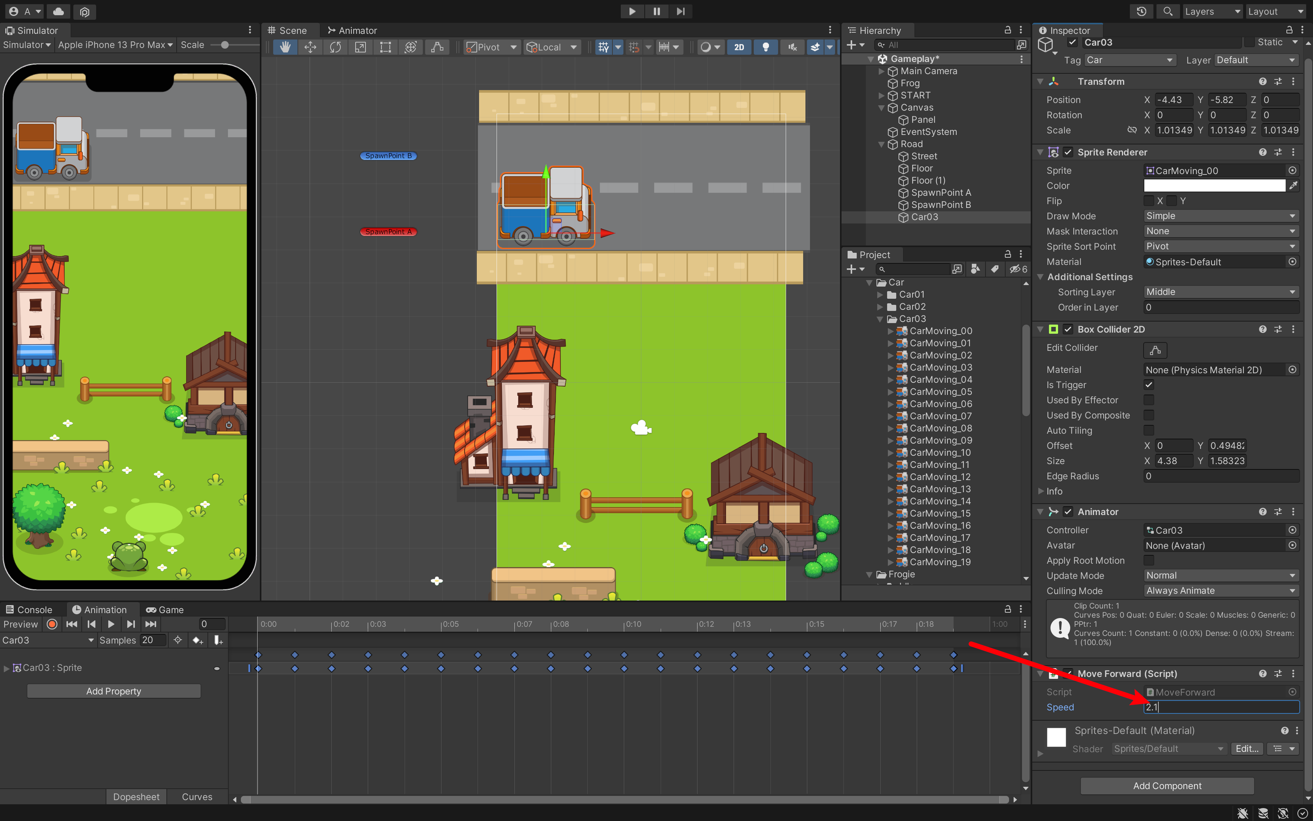1313x821 pixels.
Task: Toggle 2D scene view mode
Action: pos(739,47)
